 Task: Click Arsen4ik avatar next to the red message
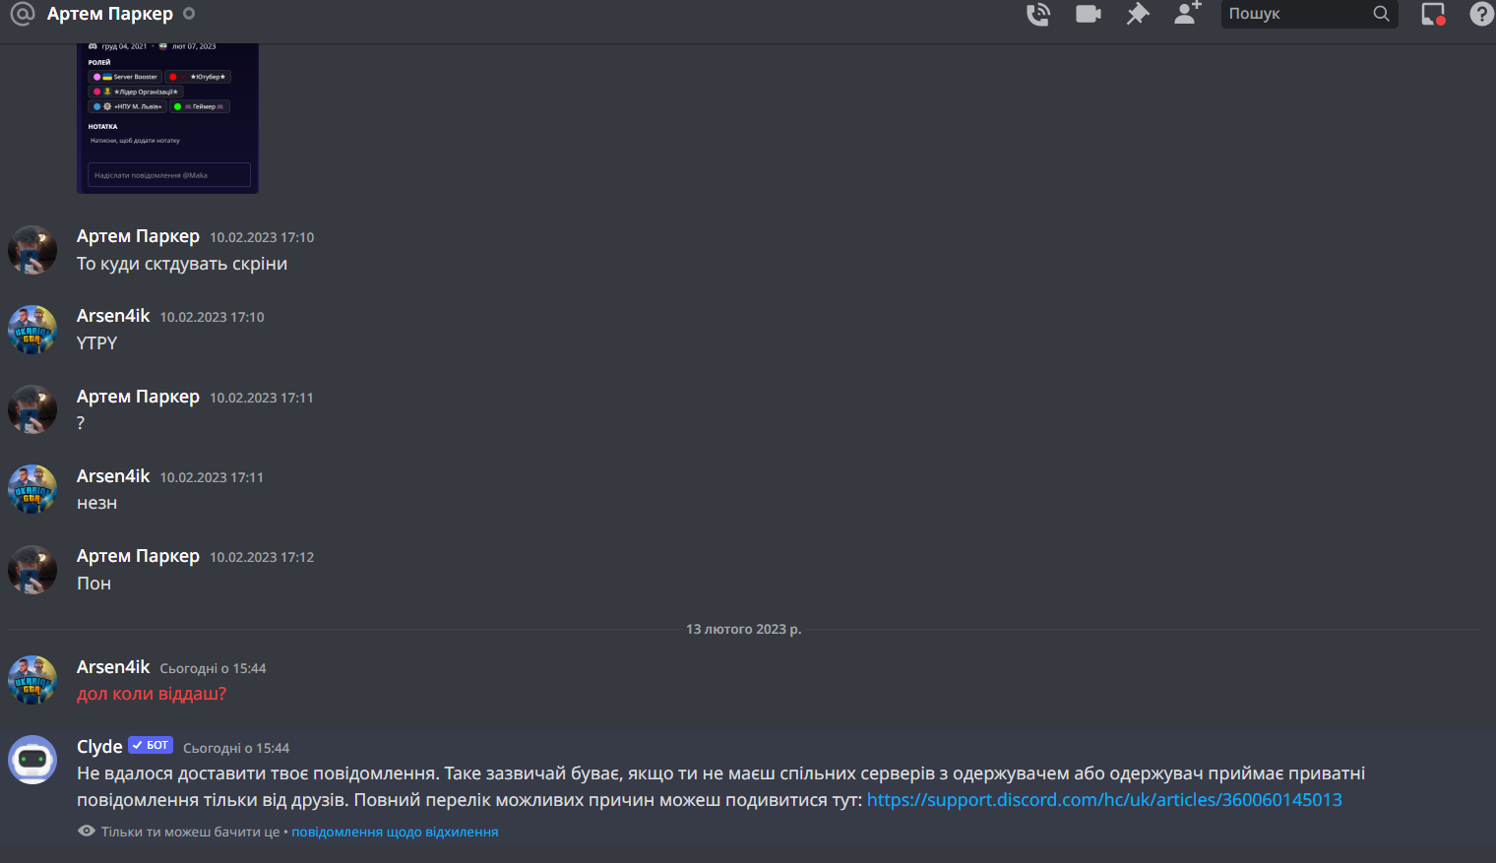point(32,680)
